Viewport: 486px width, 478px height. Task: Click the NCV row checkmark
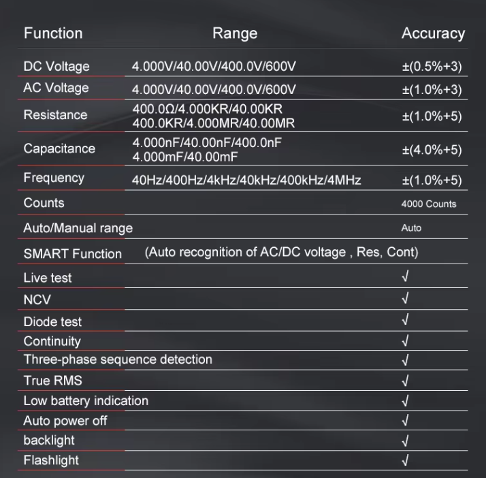click(406, 298)
